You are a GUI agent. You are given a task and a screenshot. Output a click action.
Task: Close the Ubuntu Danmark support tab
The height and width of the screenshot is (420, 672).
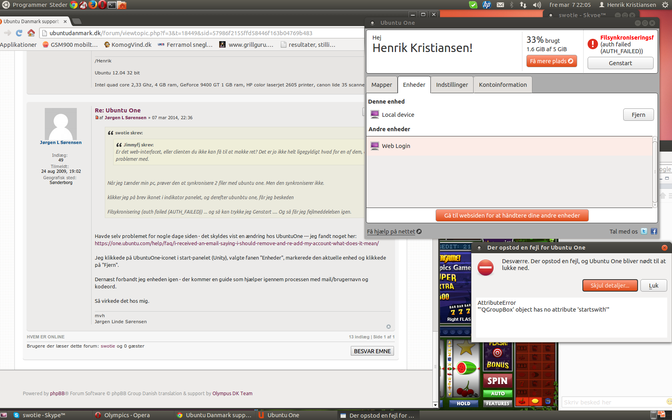(65, 22)
